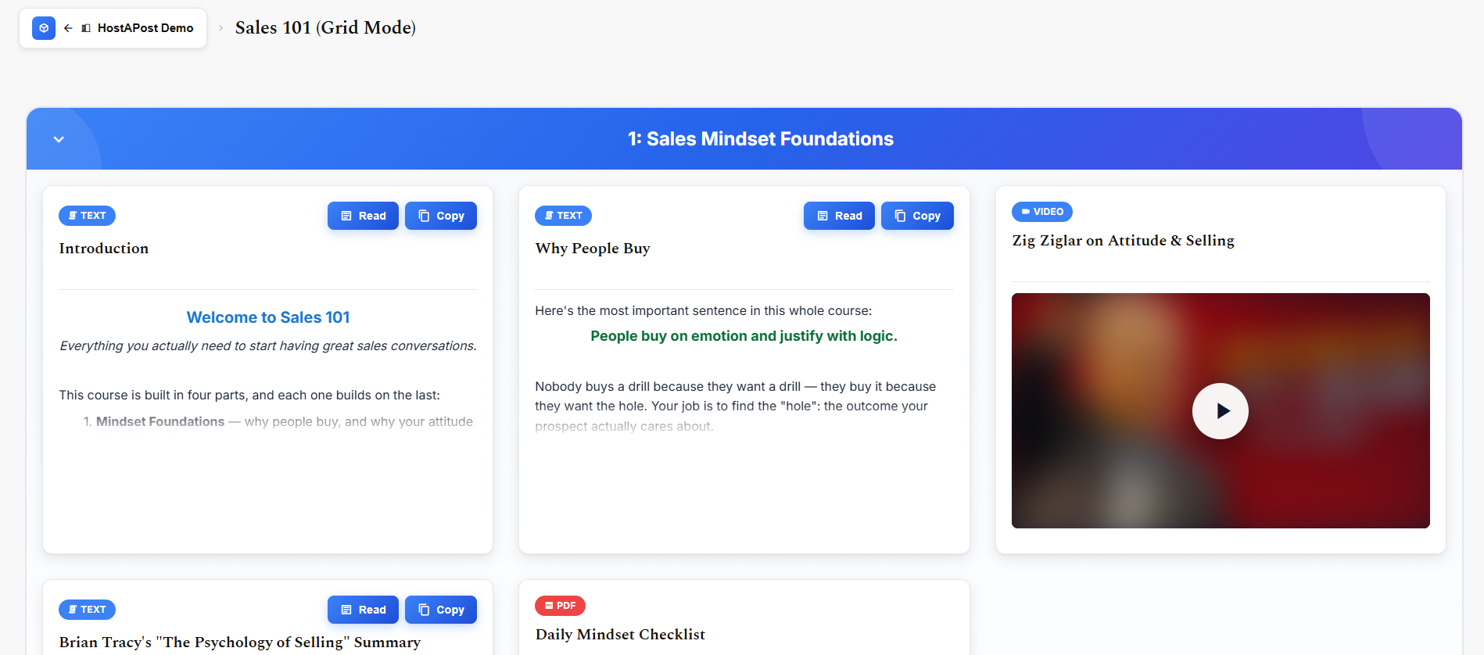This screenshot has width=1484, height=655.
Task: Collapse the Sales Mindset Foundations section chevron
Action: point(59,139)
